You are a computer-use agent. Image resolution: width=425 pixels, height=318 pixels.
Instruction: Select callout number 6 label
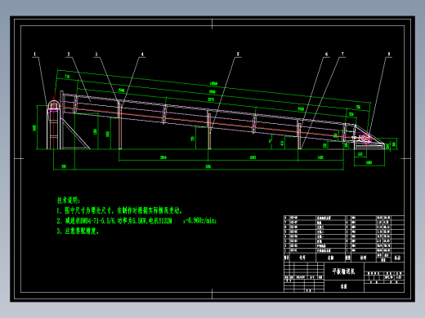[326, 54]
